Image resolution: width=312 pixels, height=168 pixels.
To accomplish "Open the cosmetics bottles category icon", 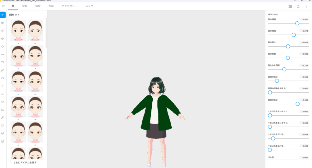I will (x=2, y=110).
